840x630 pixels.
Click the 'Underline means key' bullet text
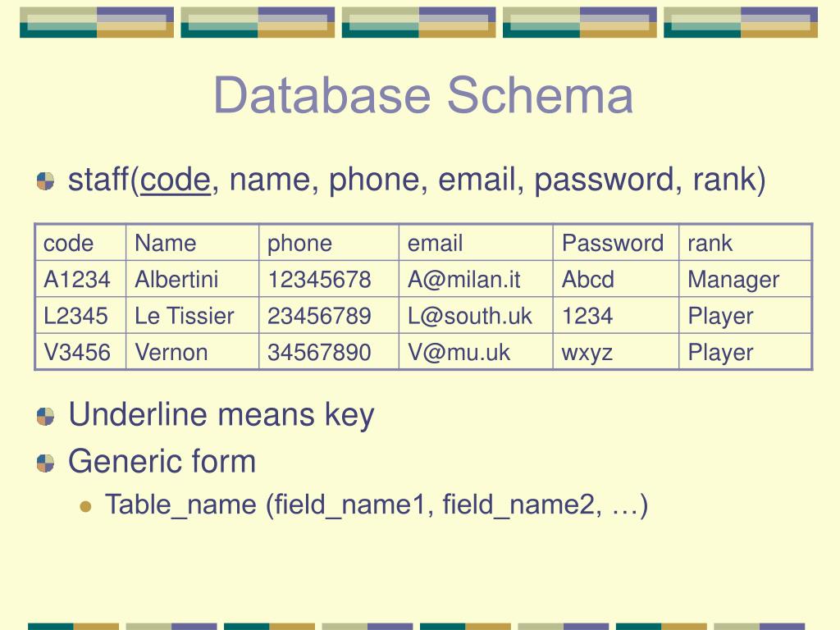click(x=221, y=416)
